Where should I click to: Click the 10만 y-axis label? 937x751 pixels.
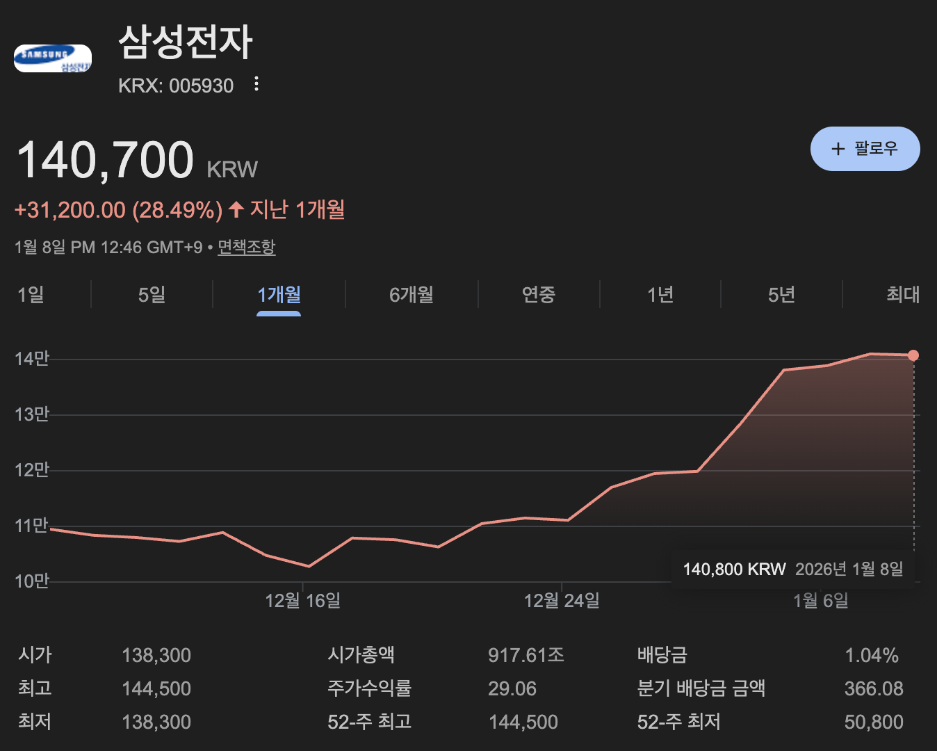tap(32, 581)
